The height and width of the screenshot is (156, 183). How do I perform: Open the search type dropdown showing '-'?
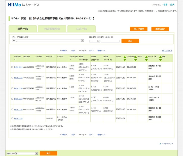coord(95,41)
